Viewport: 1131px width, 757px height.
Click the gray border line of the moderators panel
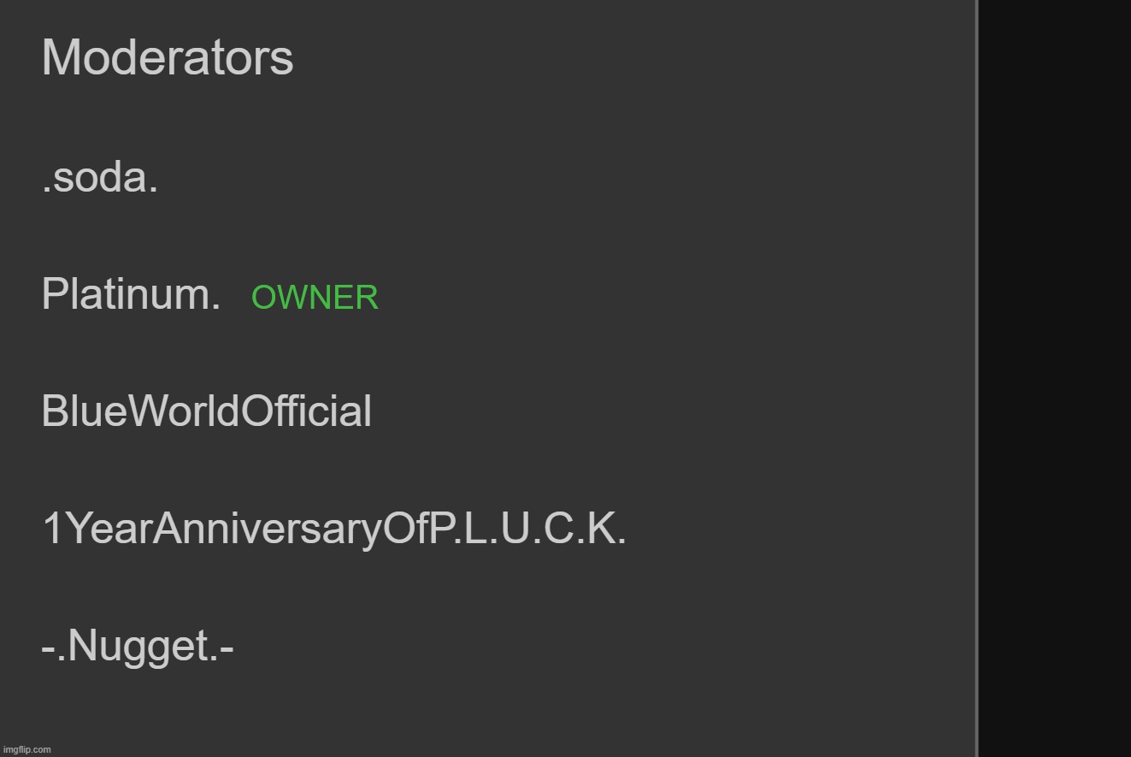click(977, 378)
